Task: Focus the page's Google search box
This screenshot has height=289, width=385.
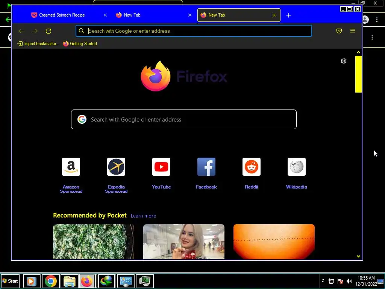Action: coord(183,119)
